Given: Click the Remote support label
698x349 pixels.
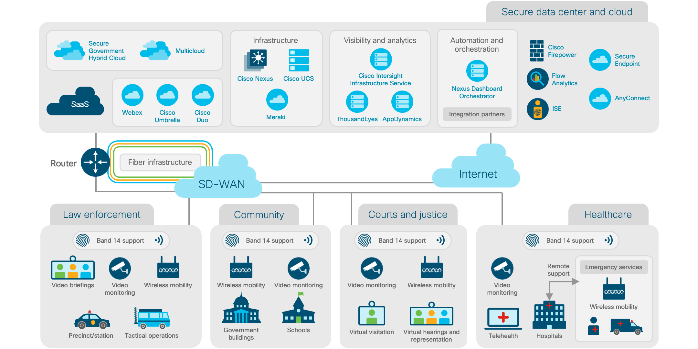Looking at the screenshot, I should [x=558, y=270].
